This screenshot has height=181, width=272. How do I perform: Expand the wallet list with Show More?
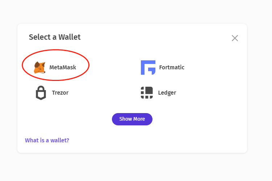point(132,119)
